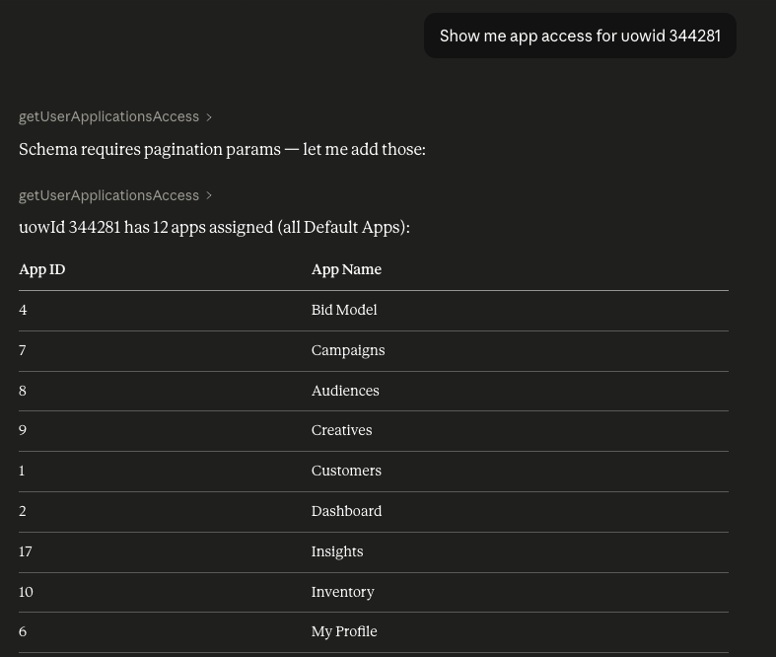Image resolution: width=776 pixels, height=657 pixels.
Task: Select the Bid Model cell
Action: click(344, 310)
